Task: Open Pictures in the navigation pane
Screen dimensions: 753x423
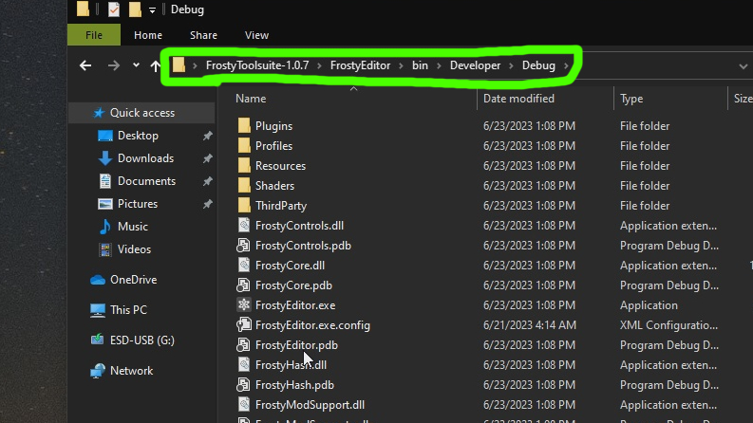Action: pyautogui.click(x=138, y=204)
